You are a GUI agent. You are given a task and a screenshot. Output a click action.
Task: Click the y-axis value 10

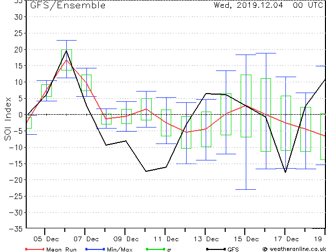[x=18, y=82]
